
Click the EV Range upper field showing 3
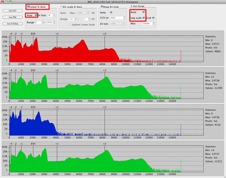pos(86,19)
